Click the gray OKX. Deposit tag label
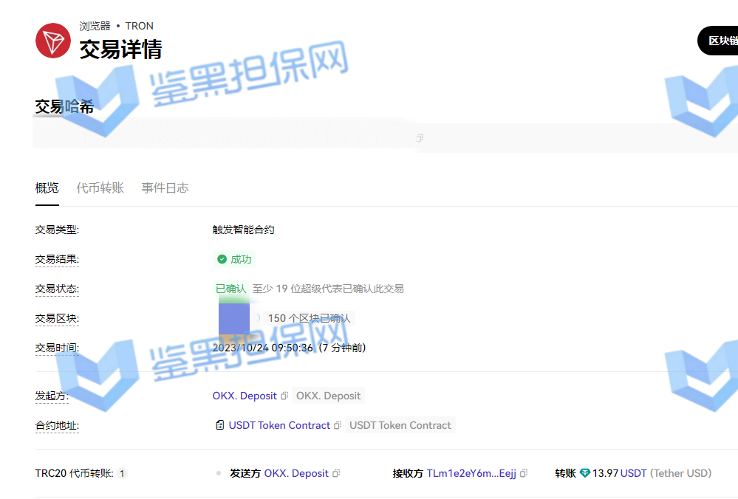 (x=328, y=396)
